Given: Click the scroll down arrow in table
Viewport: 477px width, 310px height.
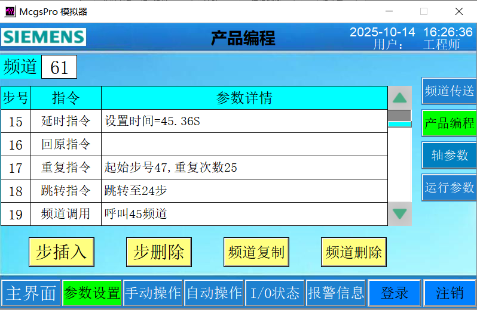Looking at the screenshot, I should click(x=399, y=213).
